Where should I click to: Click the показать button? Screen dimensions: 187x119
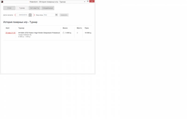[64, 15]
